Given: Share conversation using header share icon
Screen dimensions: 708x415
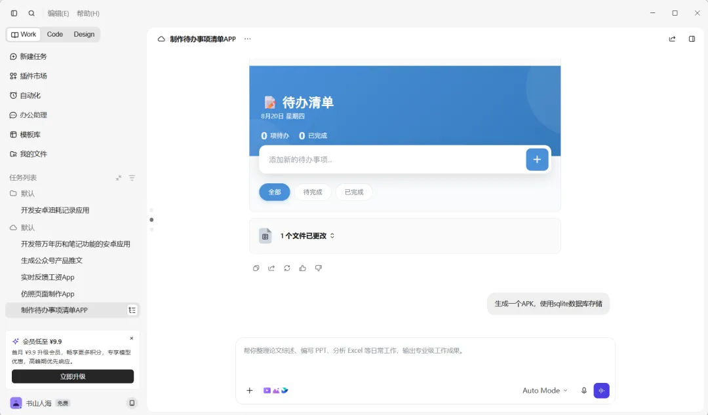Looking at the screenshot, I should (672, 39).
